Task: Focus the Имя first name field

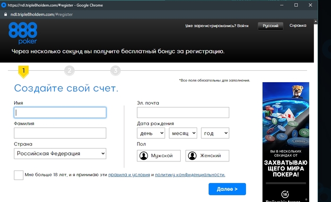Action: tap(60, 112)
